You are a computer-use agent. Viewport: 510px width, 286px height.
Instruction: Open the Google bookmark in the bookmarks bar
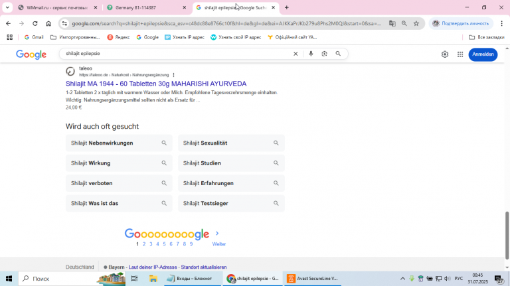(147, 37)
